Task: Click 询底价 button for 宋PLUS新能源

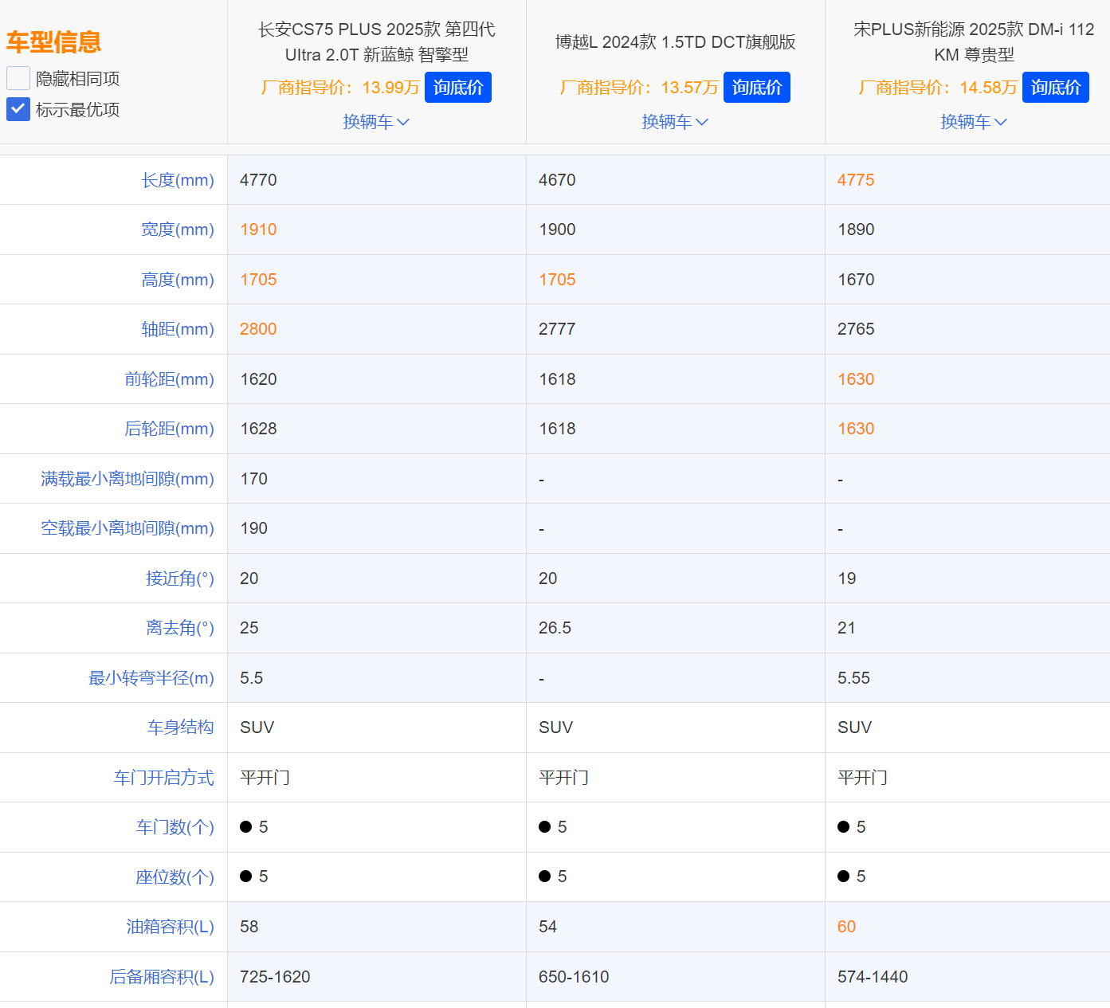Action: [1056, 88]
